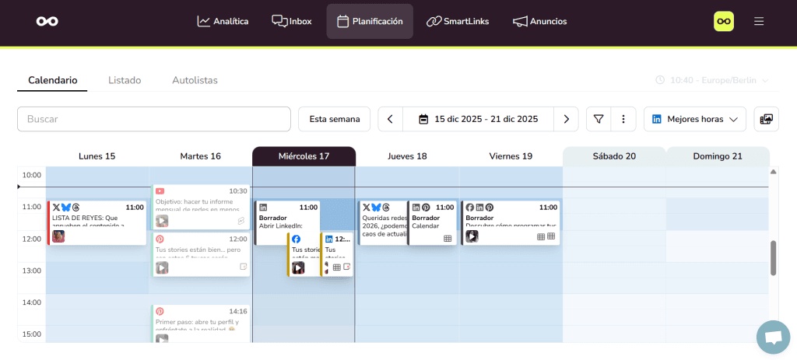Open the filter funnel icon
This screenshot has height=360, width=797.
[599, 119]
